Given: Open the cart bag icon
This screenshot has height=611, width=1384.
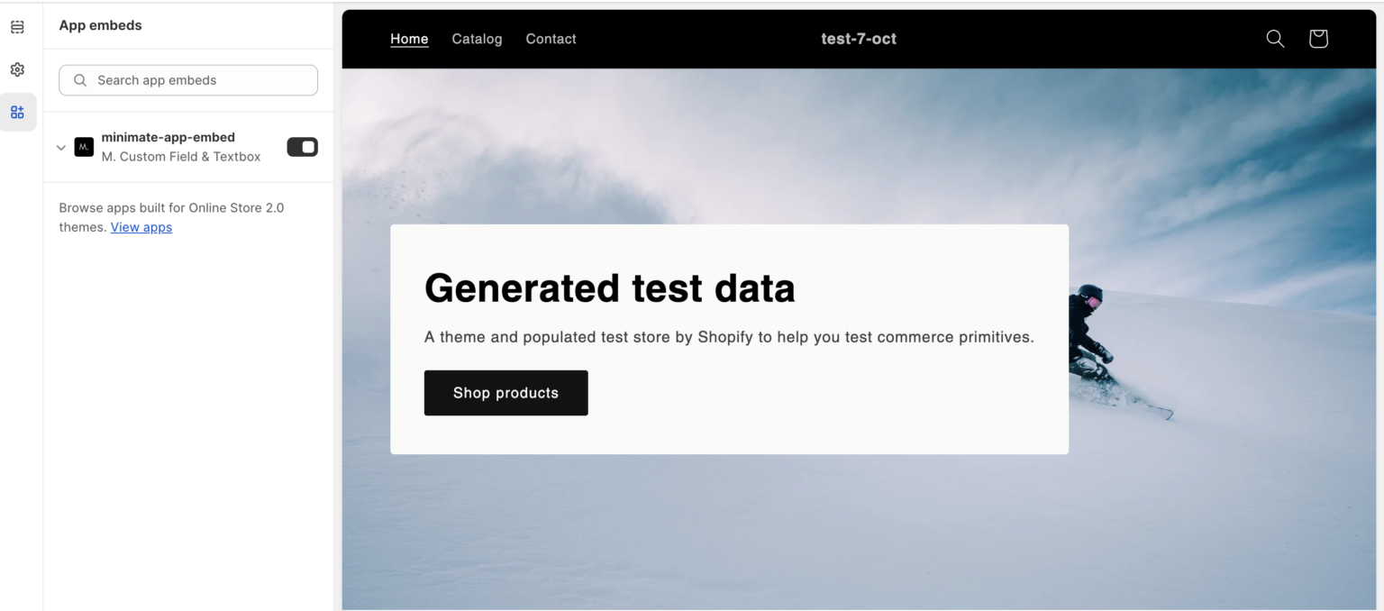Looking at the screenshot, I should (1318, 39).
